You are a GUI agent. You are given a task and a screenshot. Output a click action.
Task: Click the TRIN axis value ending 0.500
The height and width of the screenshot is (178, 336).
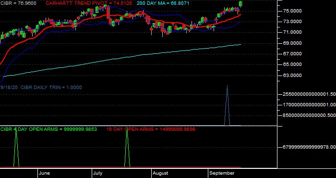tap(310, 115)
